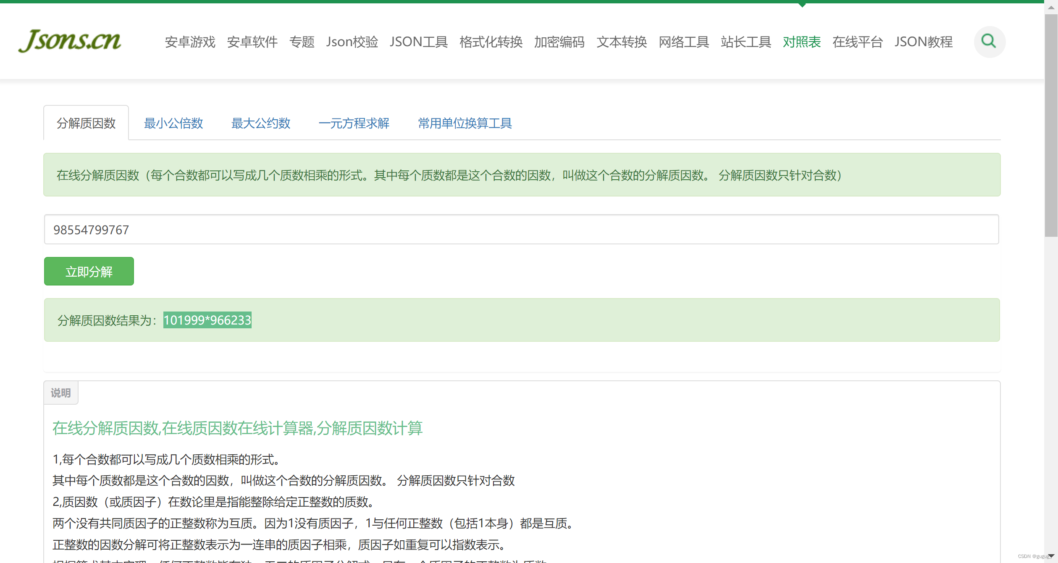Open the Json校验 menu
This screenshot has height=563, width=1058.
(352, 42)
